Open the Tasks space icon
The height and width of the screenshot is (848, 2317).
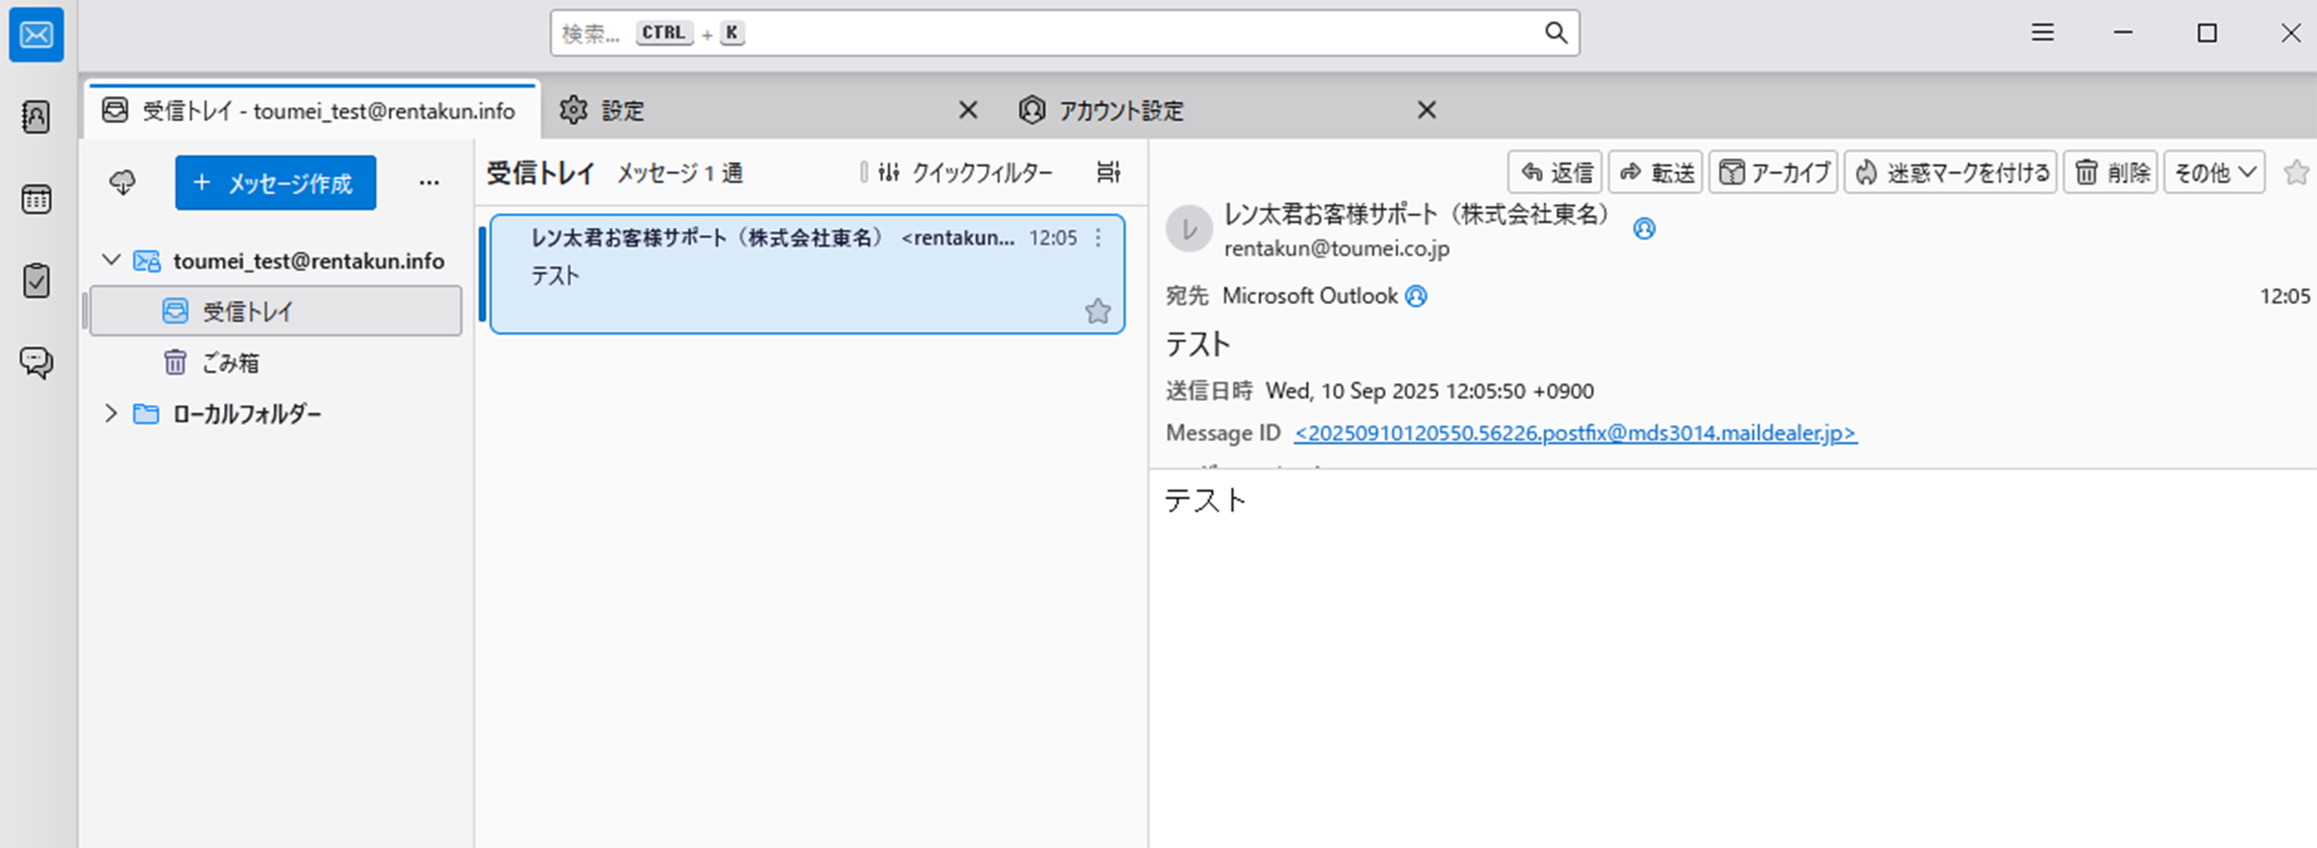tap(36, 281)
